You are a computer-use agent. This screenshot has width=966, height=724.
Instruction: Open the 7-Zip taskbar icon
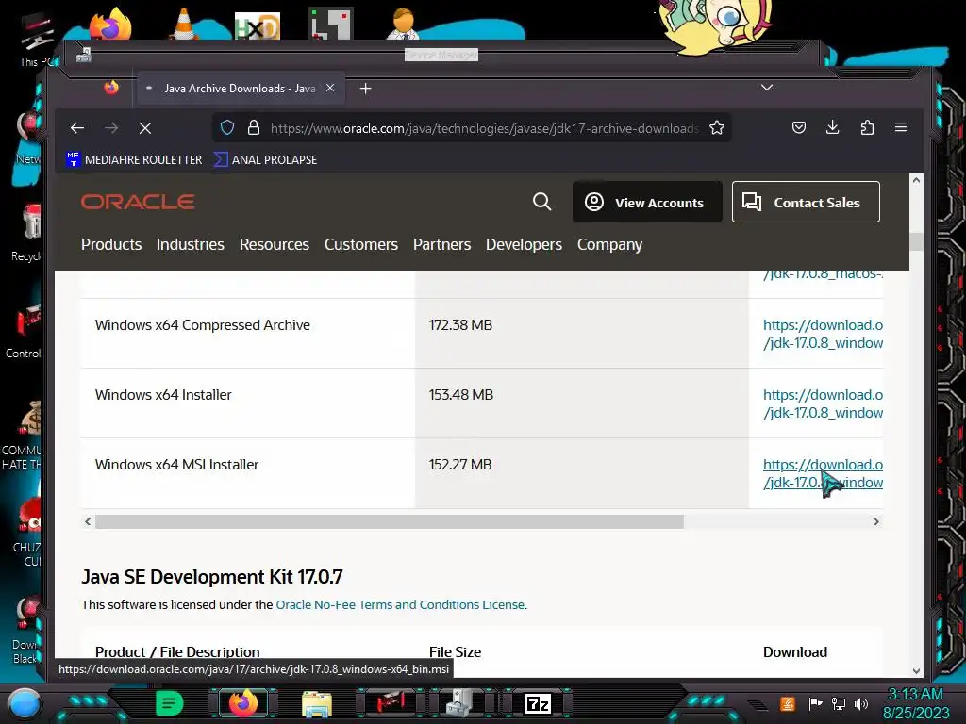click(537, 703)
